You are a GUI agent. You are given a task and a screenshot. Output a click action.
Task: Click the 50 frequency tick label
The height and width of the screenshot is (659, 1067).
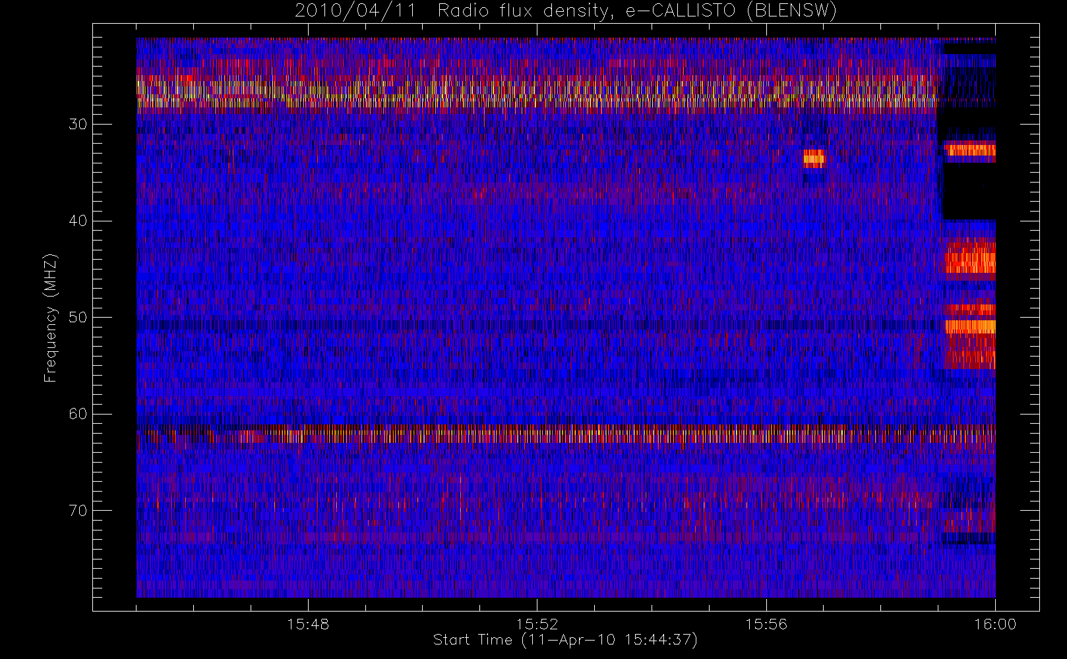tap(78, 317)
